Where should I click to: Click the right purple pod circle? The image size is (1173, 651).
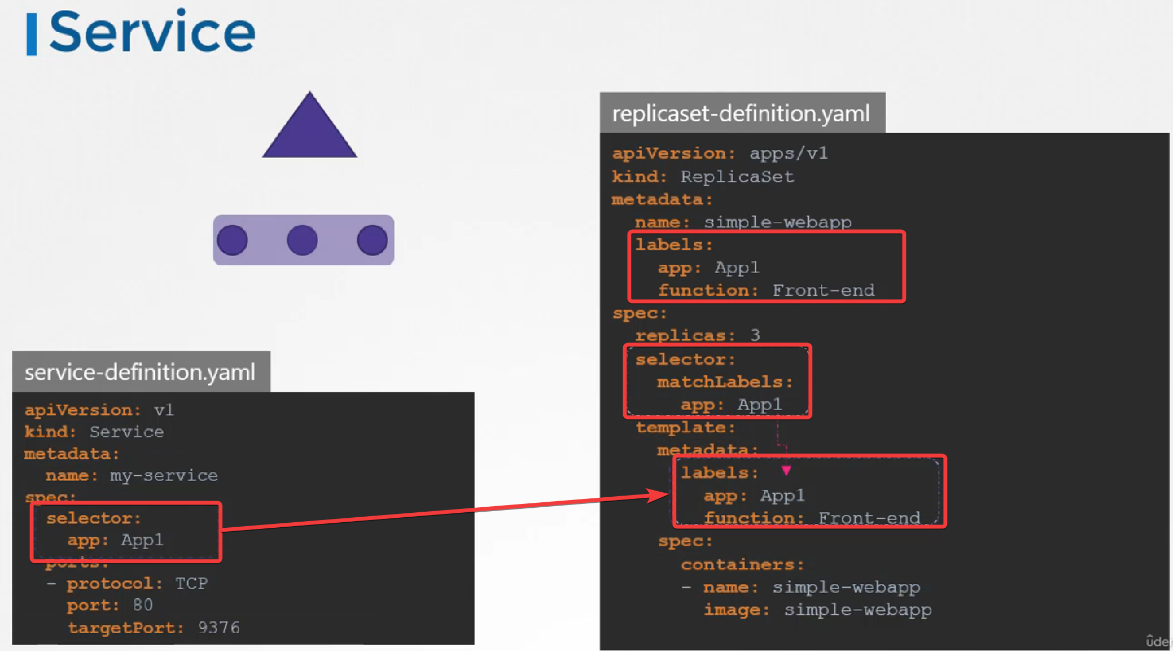click(x=372, y=240)
